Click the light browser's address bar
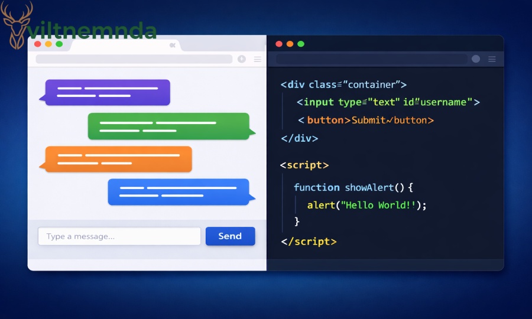 click(134, 59)
